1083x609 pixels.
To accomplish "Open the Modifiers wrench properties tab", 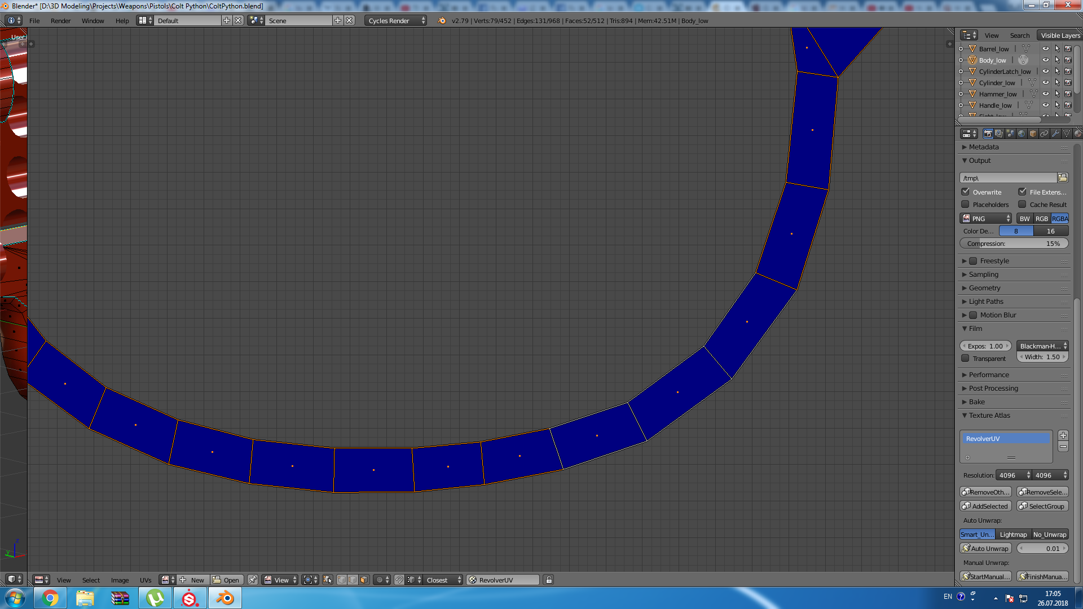I will tap(1055, 134).
